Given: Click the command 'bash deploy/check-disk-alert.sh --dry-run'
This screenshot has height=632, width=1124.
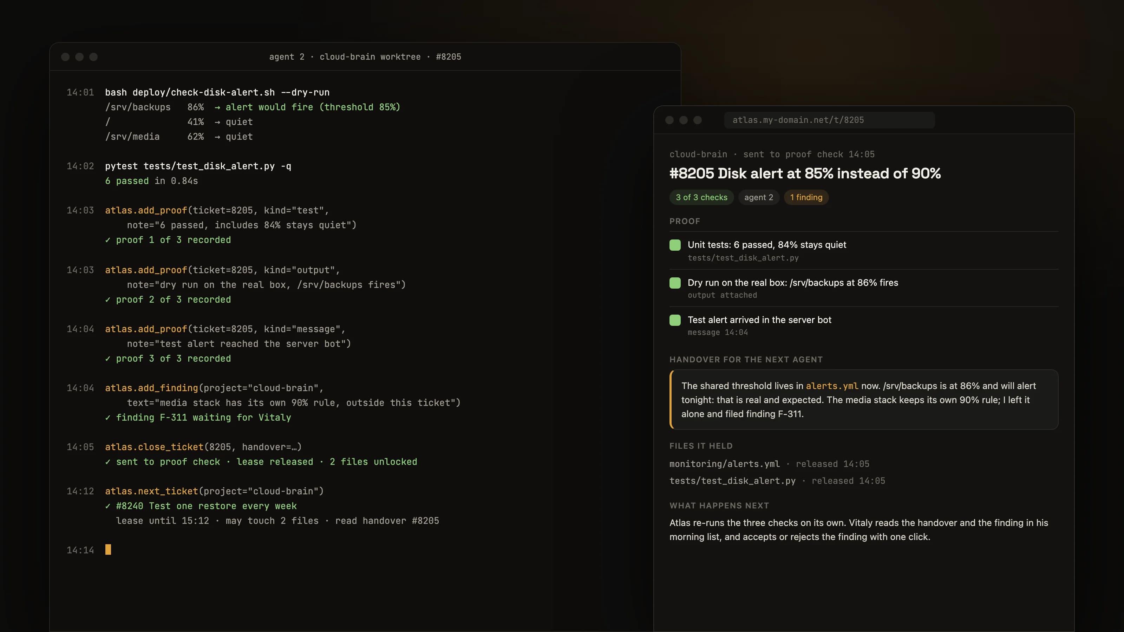Looking at the screenshot, I should [x=217, y=92].
